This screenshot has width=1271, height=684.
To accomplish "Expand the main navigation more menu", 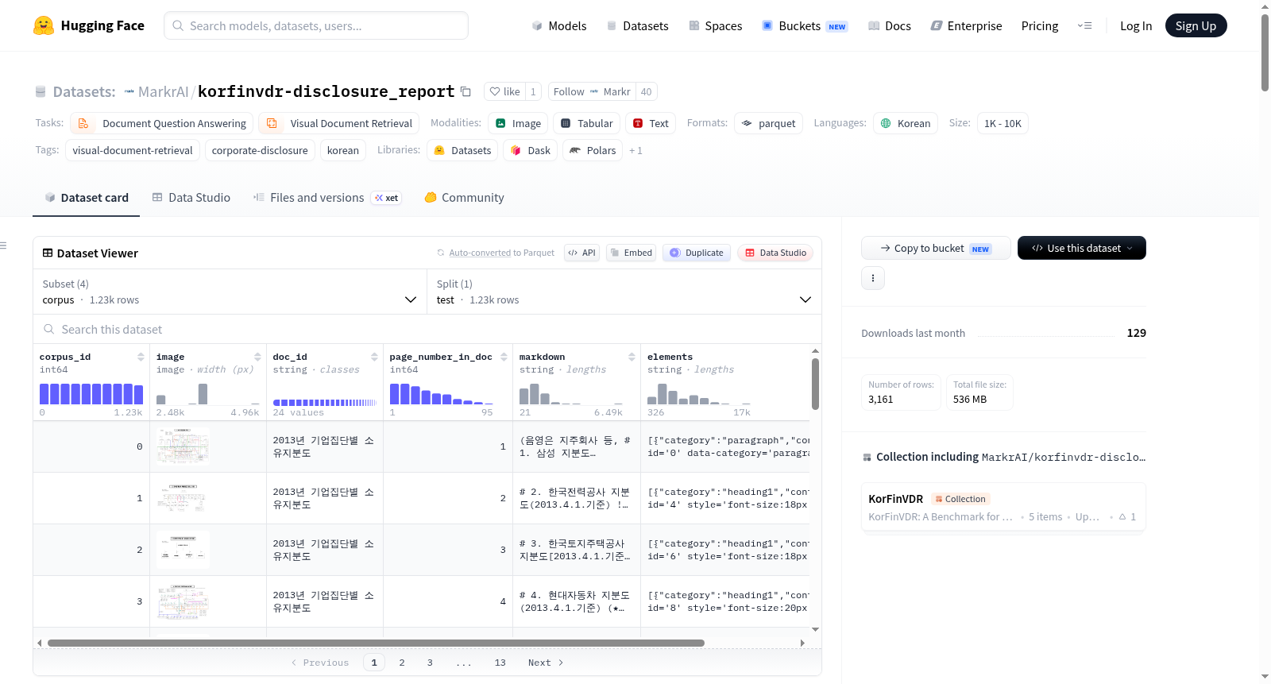I will pyautogui.click(x=1084, y=26).
